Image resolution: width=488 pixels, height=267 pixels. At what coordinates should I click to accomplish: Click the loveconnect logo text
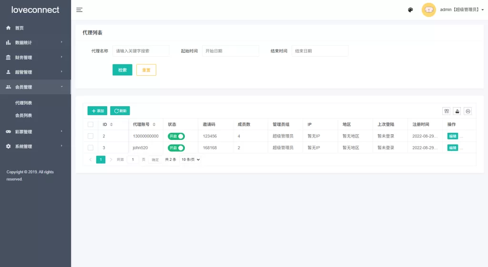click(x=35, y=10)
